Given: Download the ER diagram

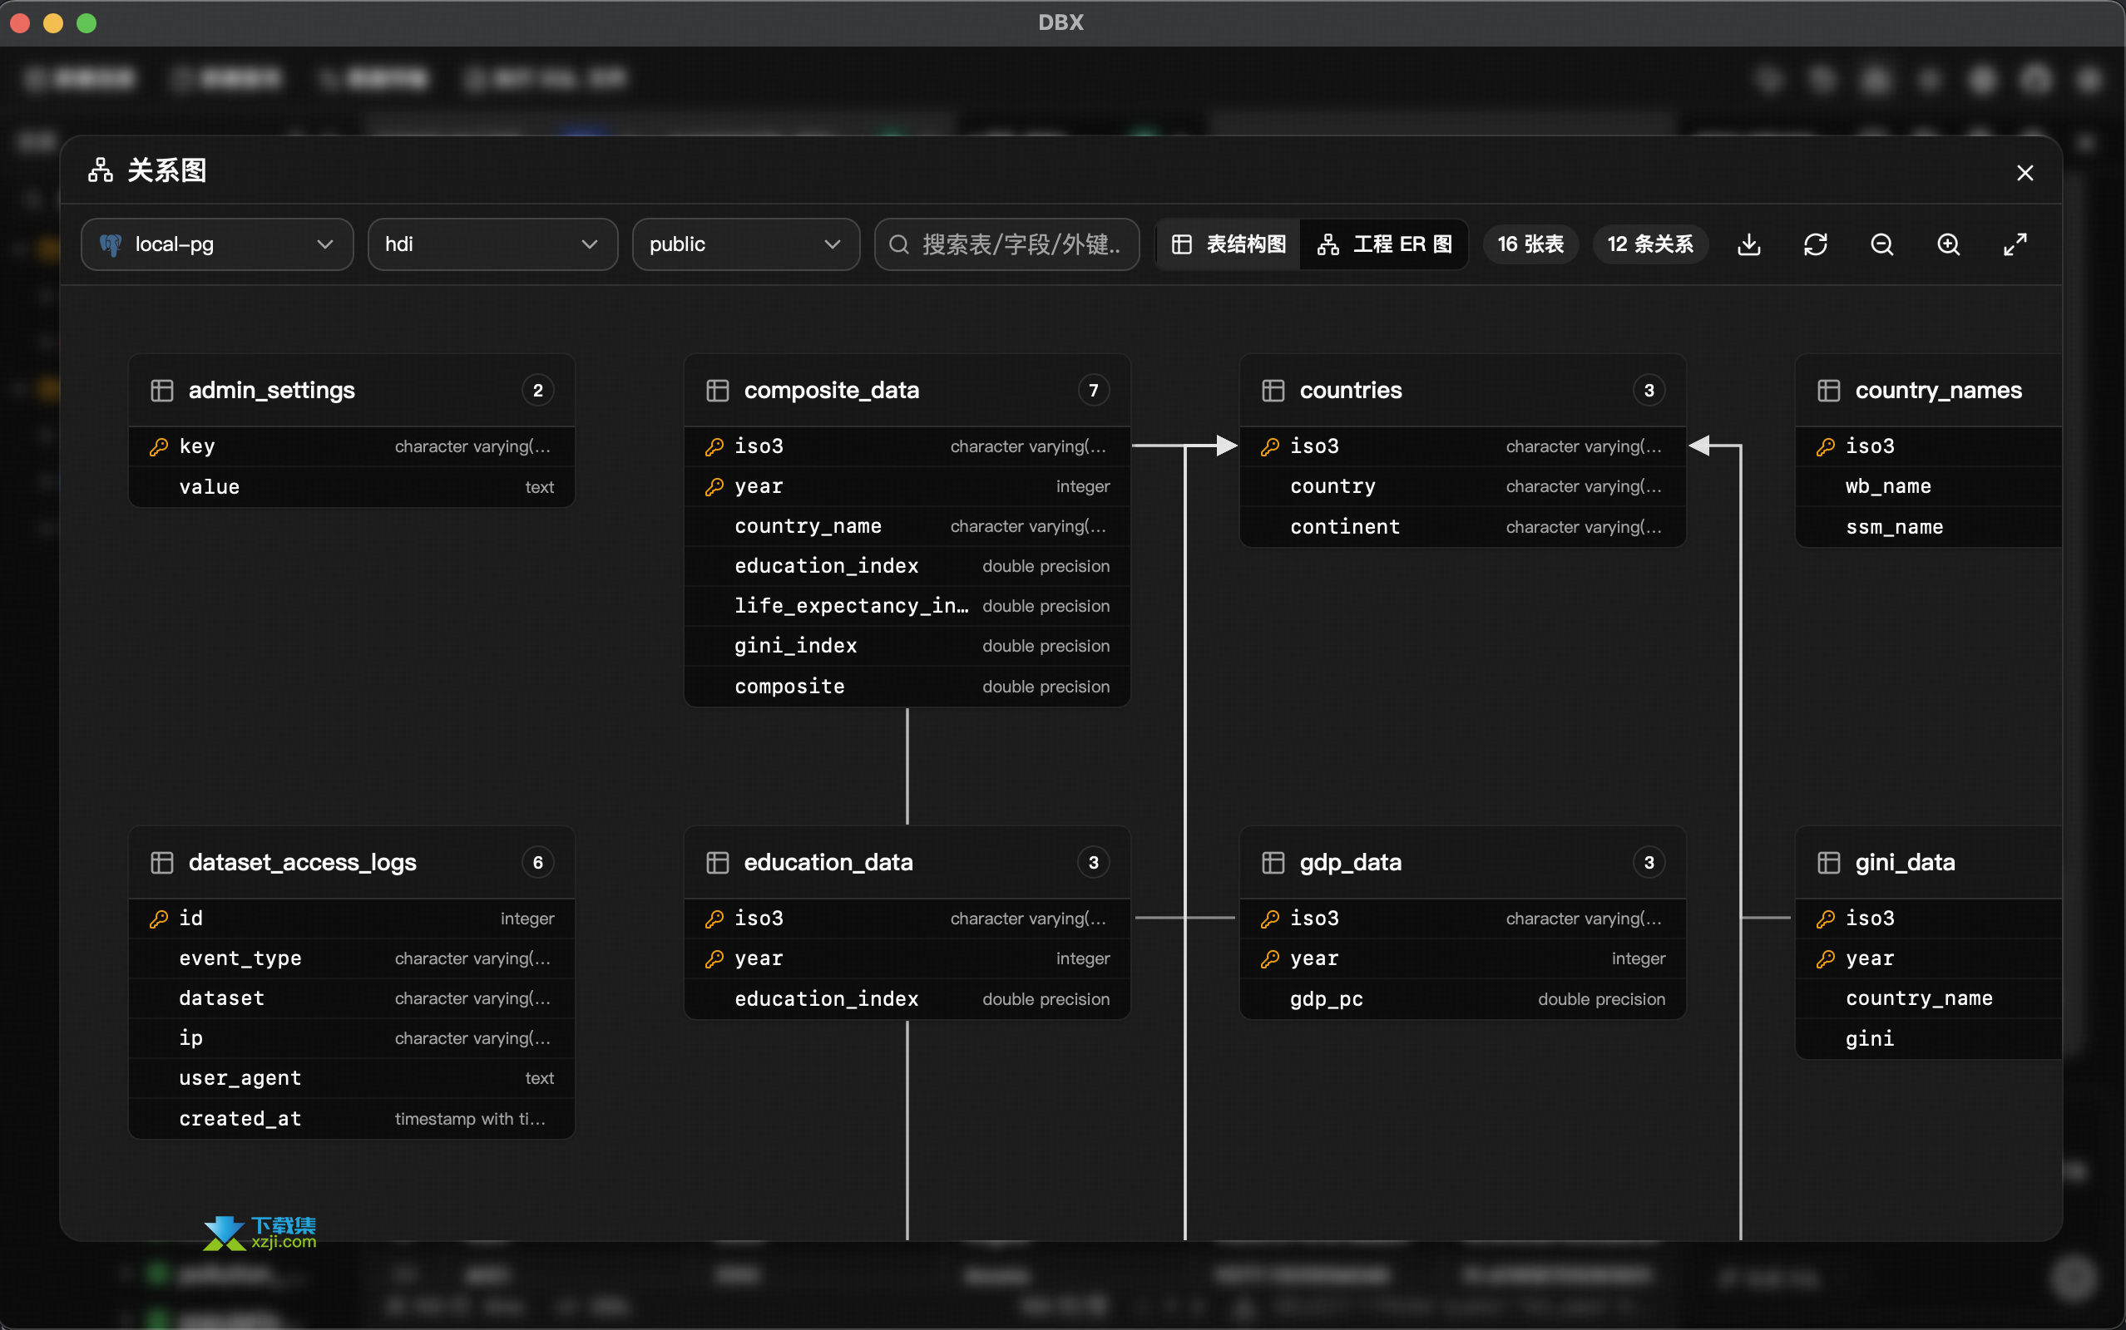Looking at the screenshot, I should click(1748, 244).
